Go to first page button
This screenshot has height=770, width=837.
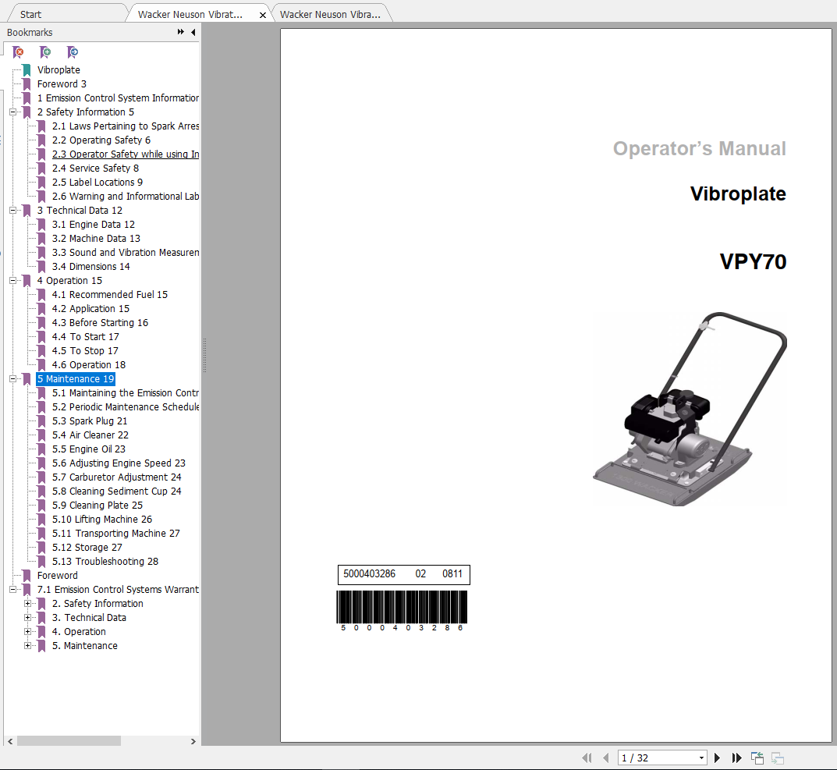pos(587,758)
